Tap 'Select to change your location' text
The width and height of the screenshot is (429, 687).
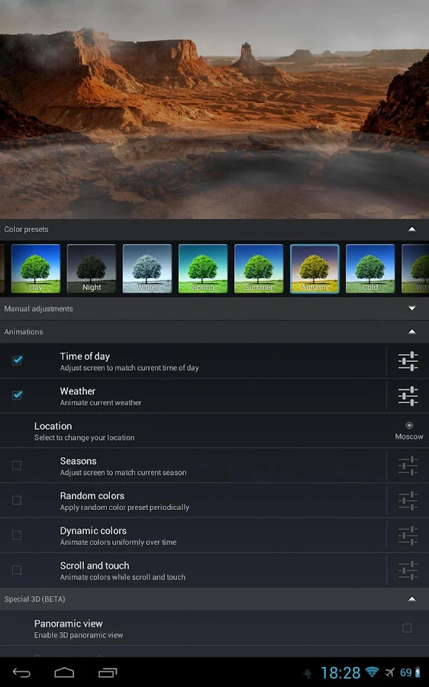(x=84, y=437)
